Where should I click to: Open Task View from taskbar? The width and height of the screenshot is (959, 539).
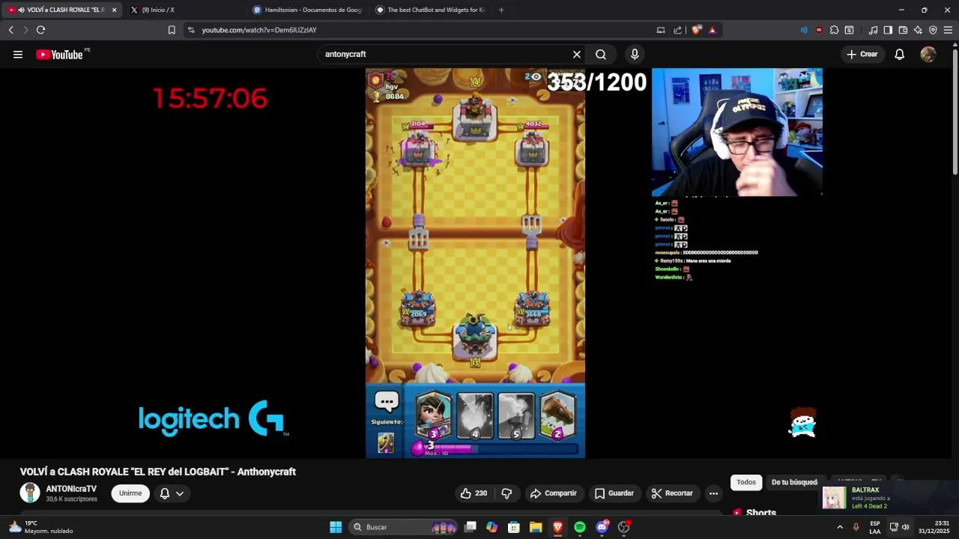coord(470,527)
